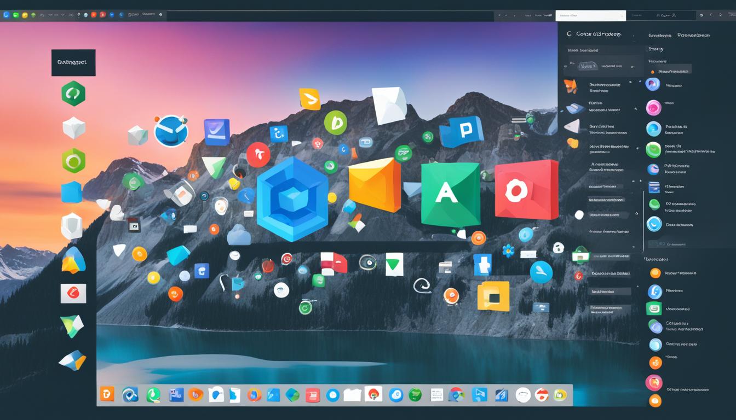Select green hexagon refresh icon in left column
The height and width of the screenshot is (420, 736).
73,93
